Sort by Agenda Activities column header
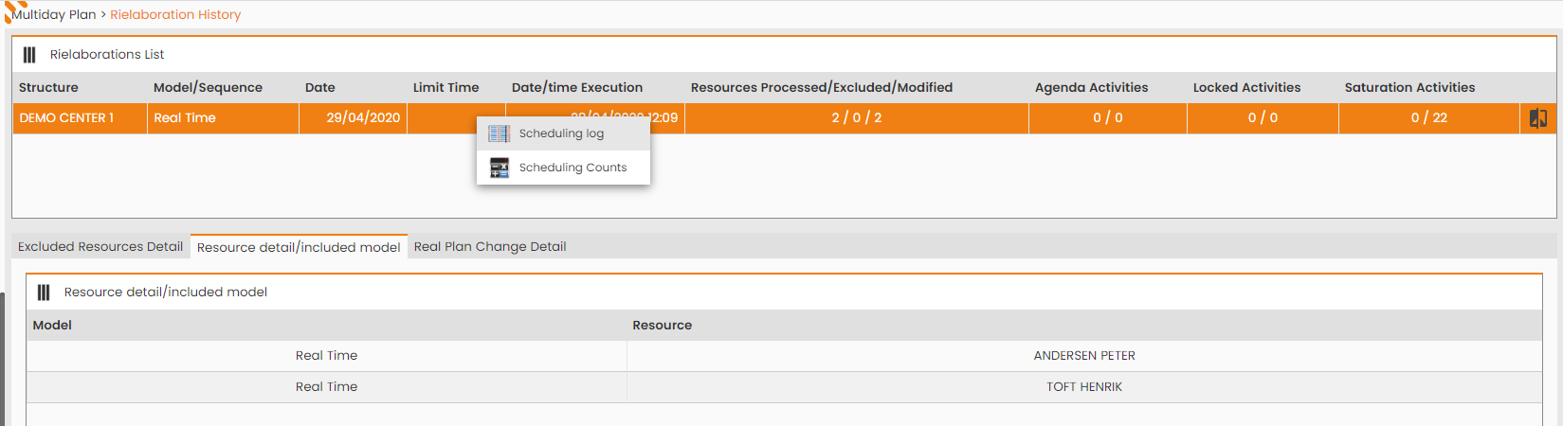 coord(1091,88)
